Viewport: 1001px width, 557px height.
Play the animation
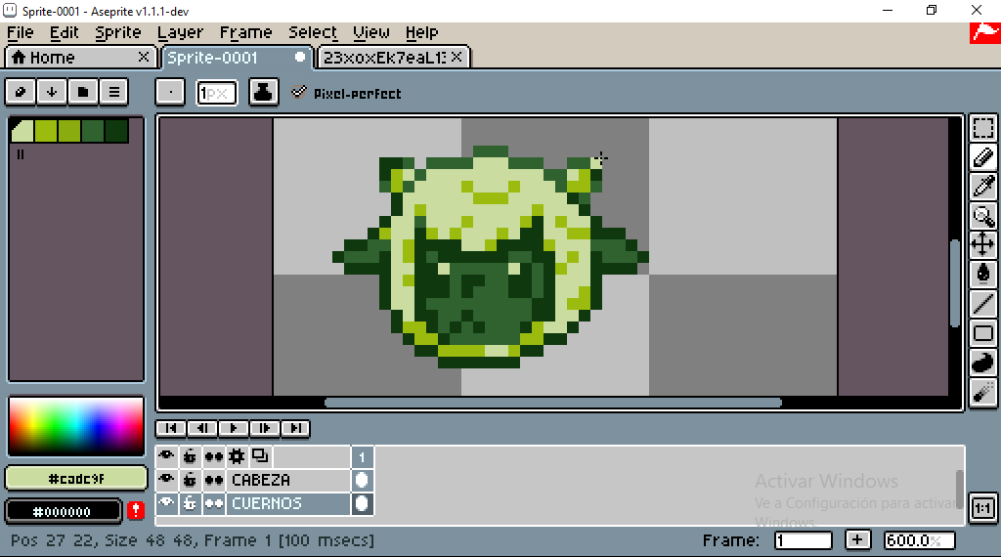233,428
